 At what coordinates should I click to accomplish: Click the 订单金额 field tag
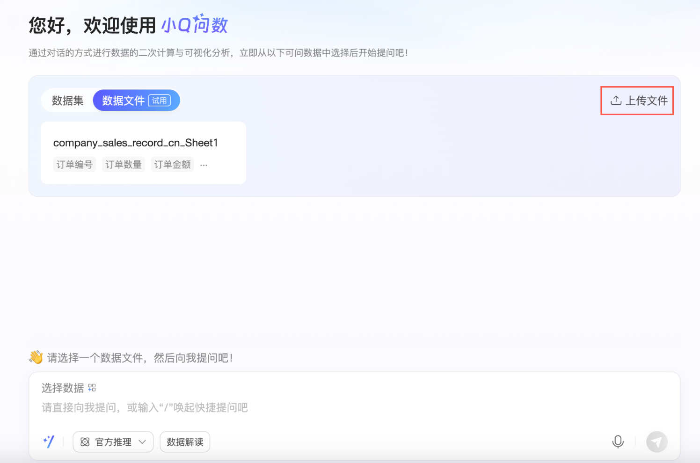(x=172, y=165)
